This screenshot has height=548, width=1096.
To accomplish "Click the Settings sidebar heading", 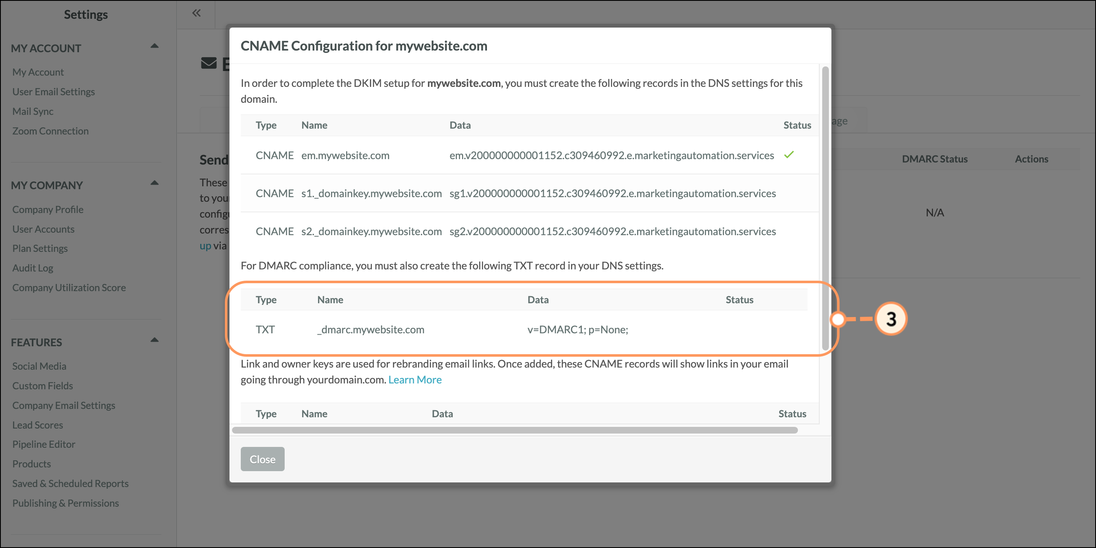I will [x=86, y=15].
